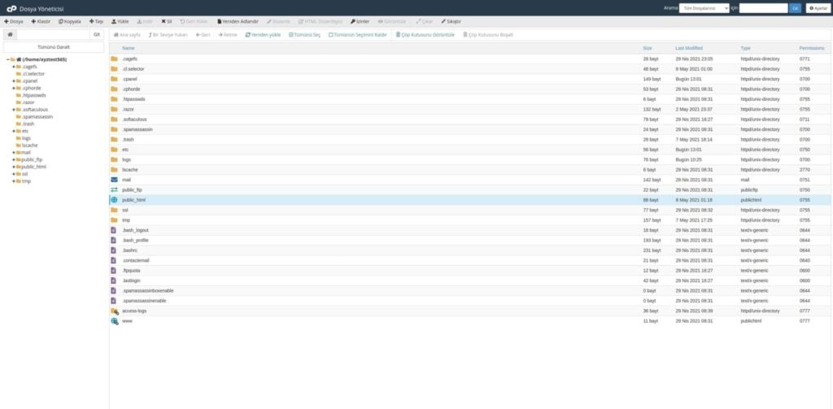This screenshot has height=409, width=833.
Task: Collapse the /home/xyztest565 root tree node
Action: pyautogui.click(x=8, y=59)
